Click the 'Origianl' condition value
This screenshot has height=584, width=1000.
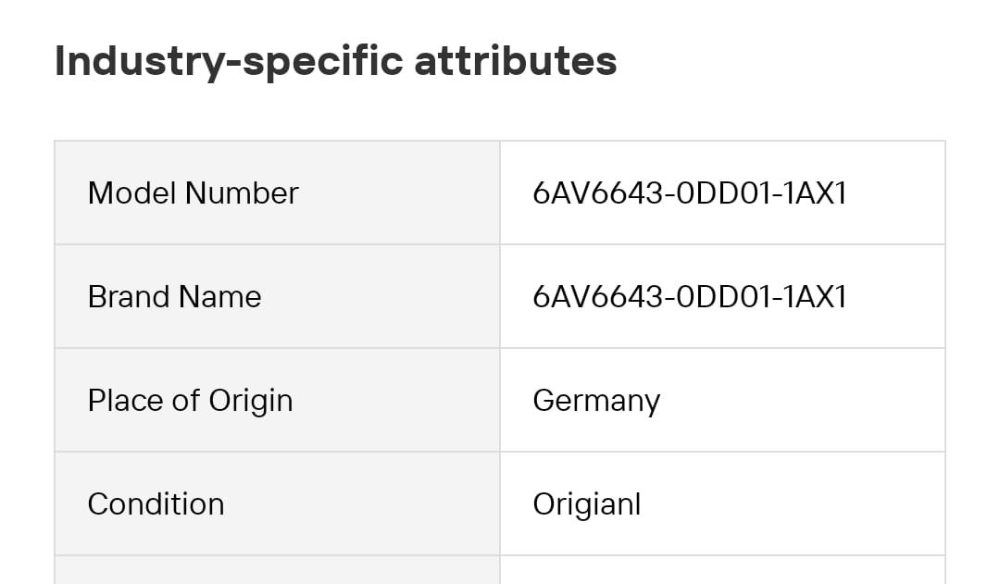click(587, 505)
